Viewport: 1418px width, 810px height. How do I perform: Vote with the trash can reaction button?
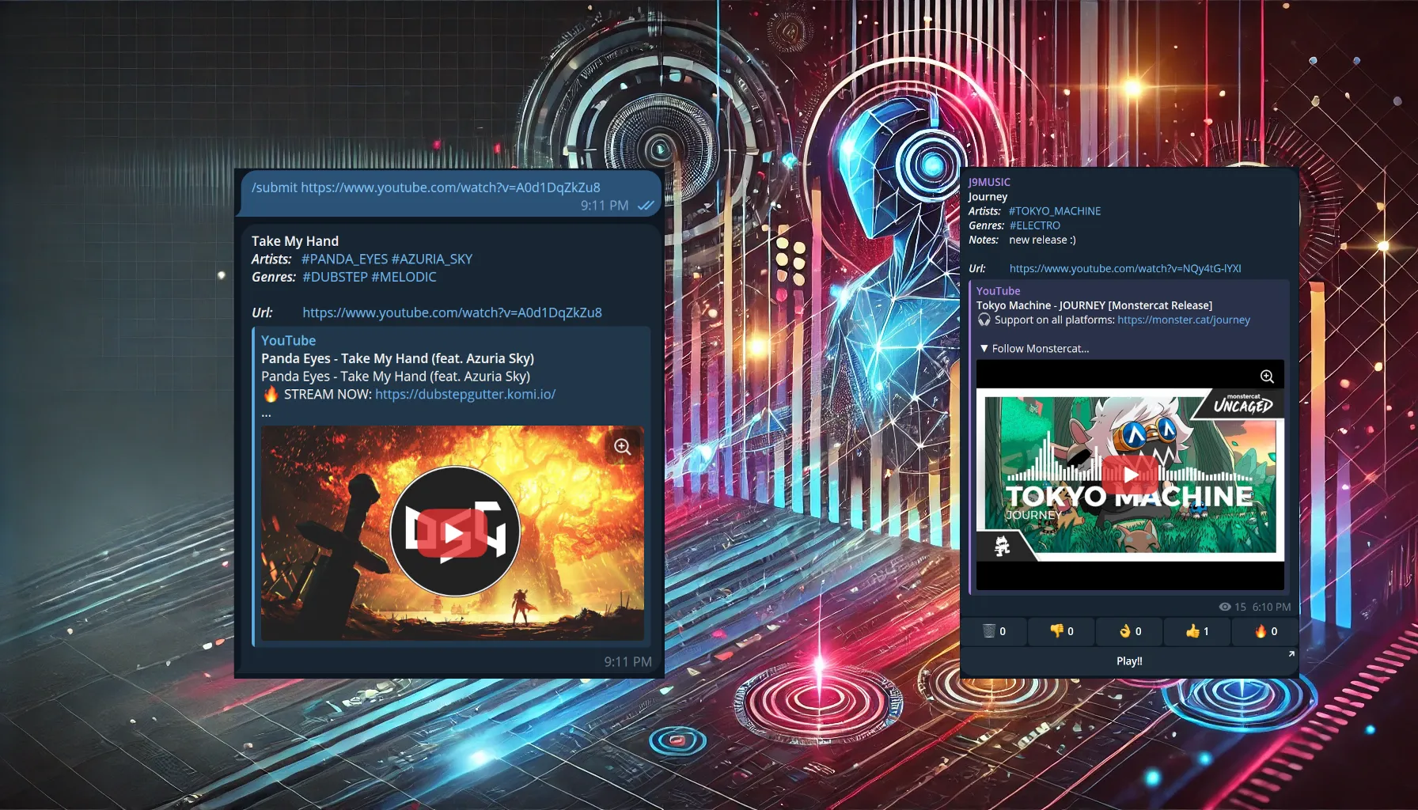994,631
